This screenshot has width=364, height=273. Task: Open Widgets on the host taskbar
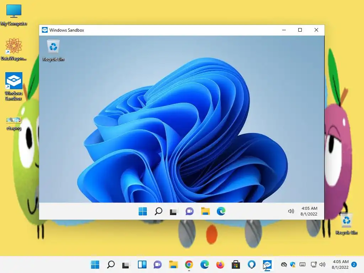(x=142, y=264)
